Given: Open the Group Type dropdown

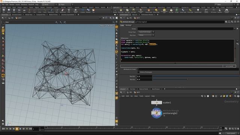Looking at the screenshot, I should [x=146, y=32].
